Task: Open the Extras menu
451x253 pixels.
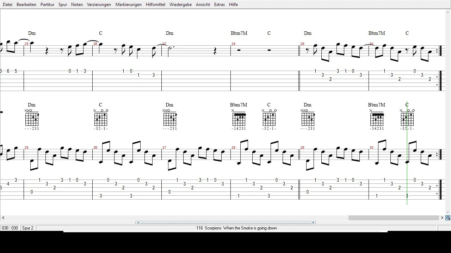Action: (x=219, y=5)
